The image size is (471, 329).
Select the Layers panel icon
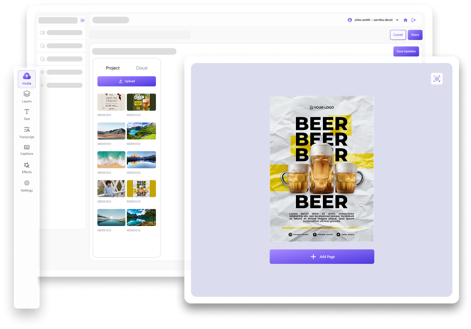pos(27,96)
